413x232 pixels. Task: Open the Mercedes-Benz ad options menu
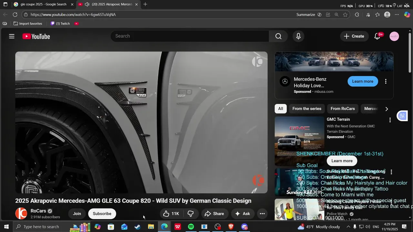386,82
